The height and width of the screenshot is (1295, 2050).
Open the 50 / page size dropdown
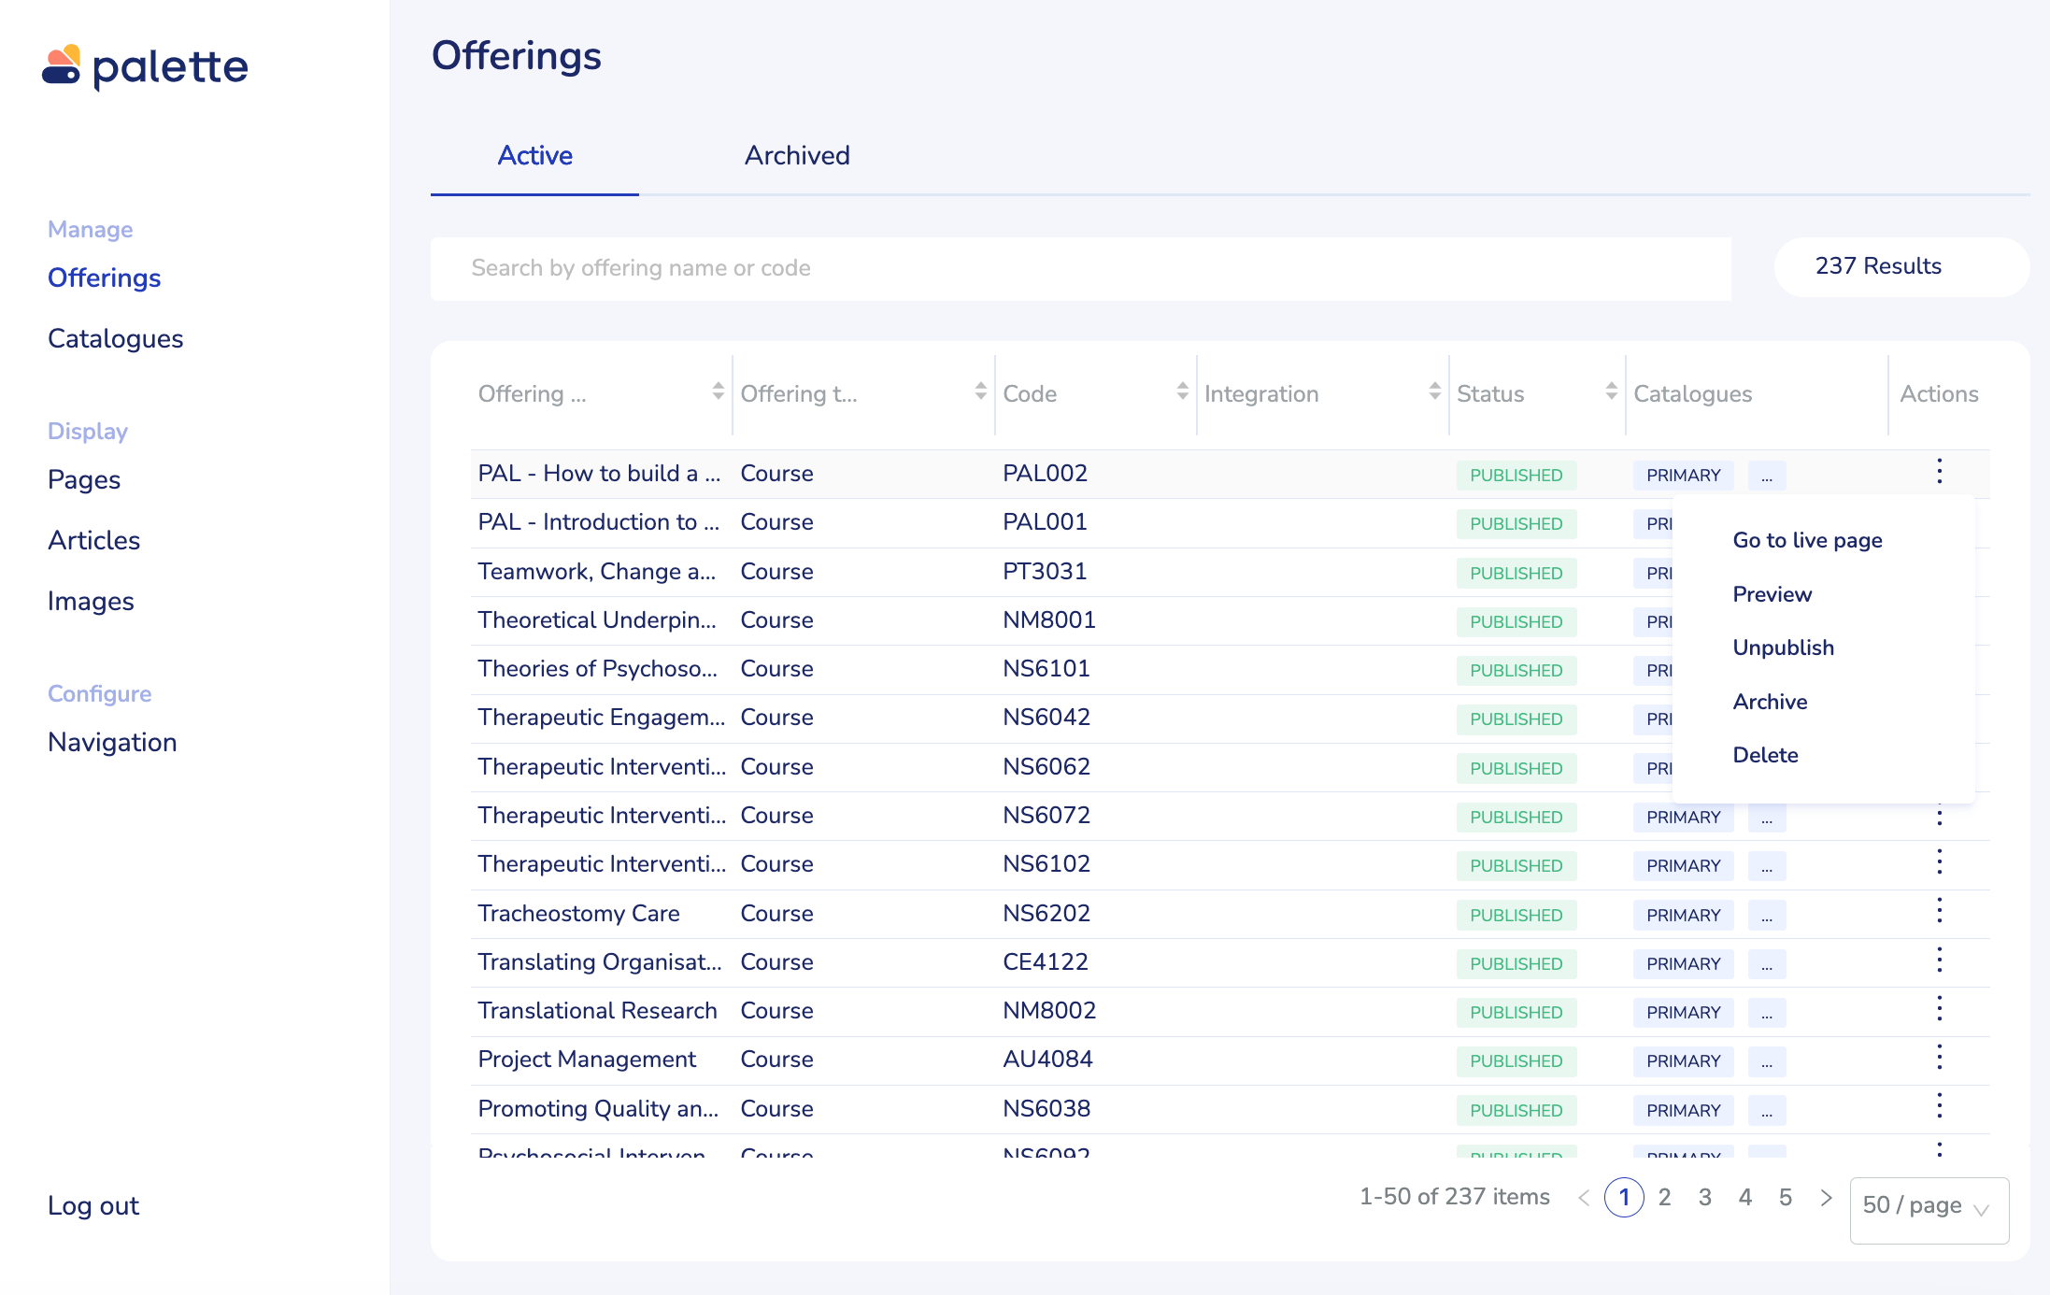coord(1929,1206)
